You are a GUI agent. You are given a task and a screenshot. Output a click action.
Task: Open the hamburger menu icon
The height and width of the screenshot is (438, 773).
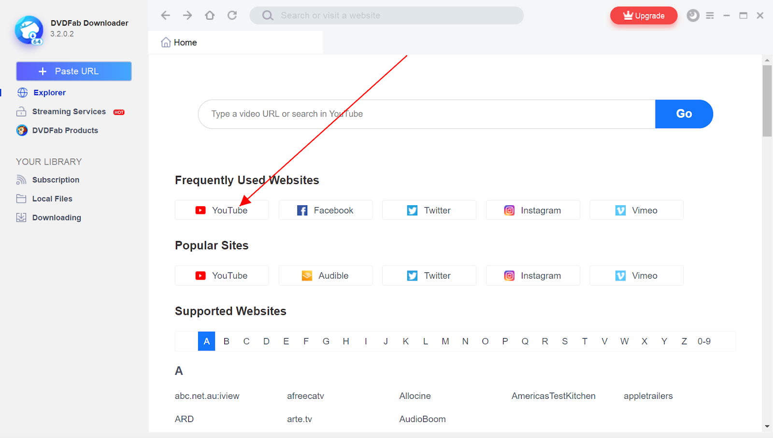pyautogui.click(x=710, y=15)
